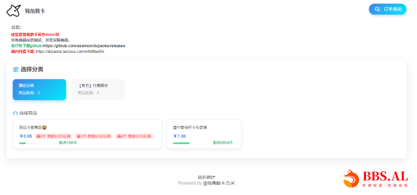Click the ¥0.05 price
The height and width of the screenshot is (195, 417).
click(26, 136)
